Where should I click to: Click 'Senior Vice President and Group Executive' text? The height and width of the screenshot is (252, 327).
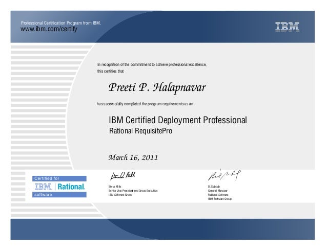133,191
